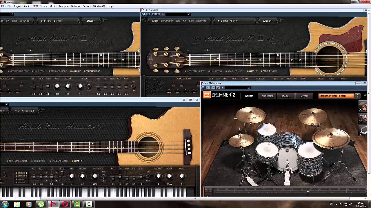Open the Windows Start menu

pyautogui.click(x=6, y=204)
